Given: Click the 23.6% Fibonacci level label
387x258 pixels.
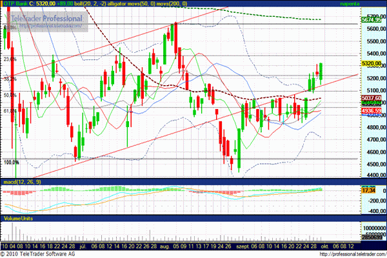Looking at the screenshot, I should coord(9,59).
